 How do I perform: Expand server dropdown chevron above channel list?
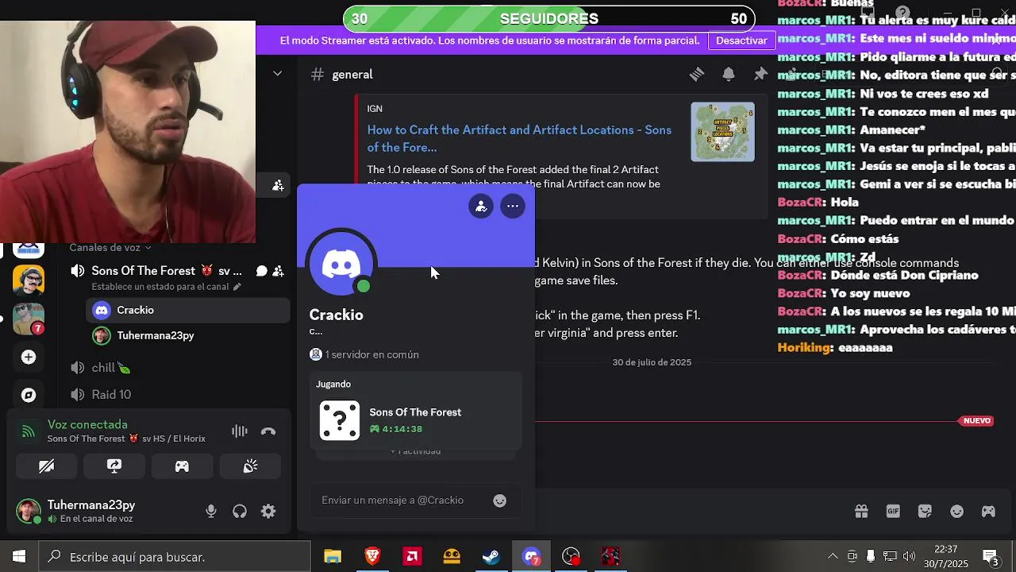(x=277, y=73)
